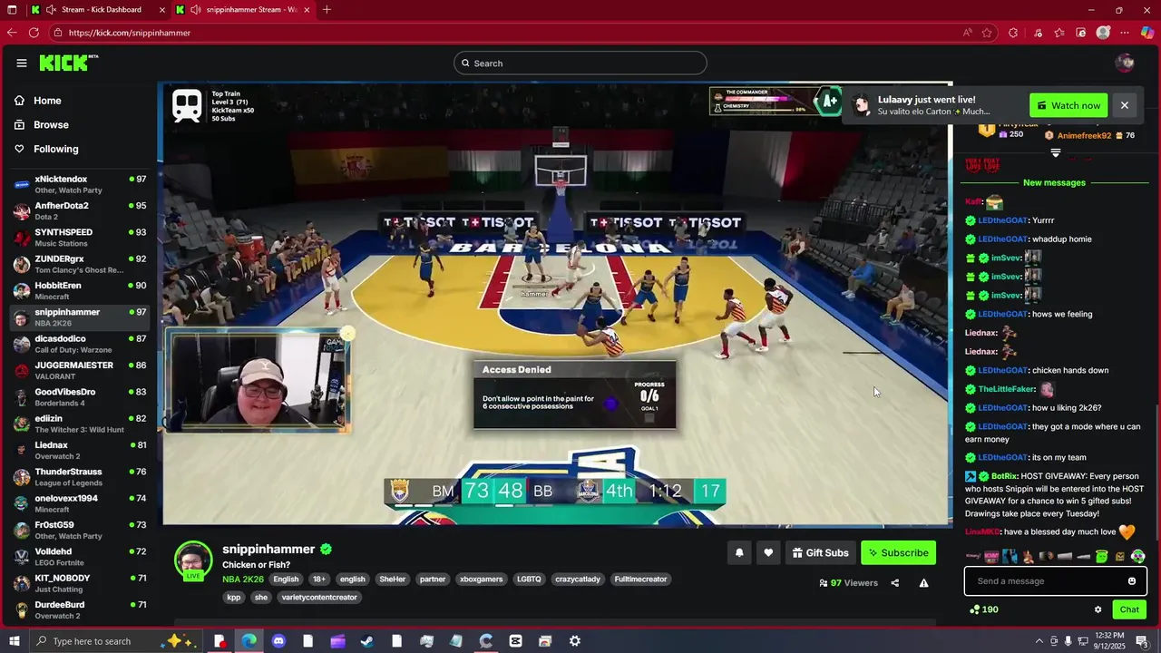Open ThunderStrauss channel in sidebar

click(80, 477)
